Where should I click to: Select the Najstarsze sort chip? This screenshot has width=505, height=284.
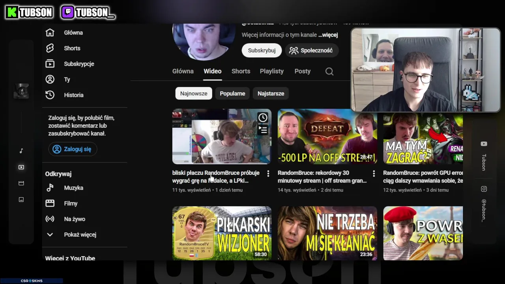pos(271,93)
